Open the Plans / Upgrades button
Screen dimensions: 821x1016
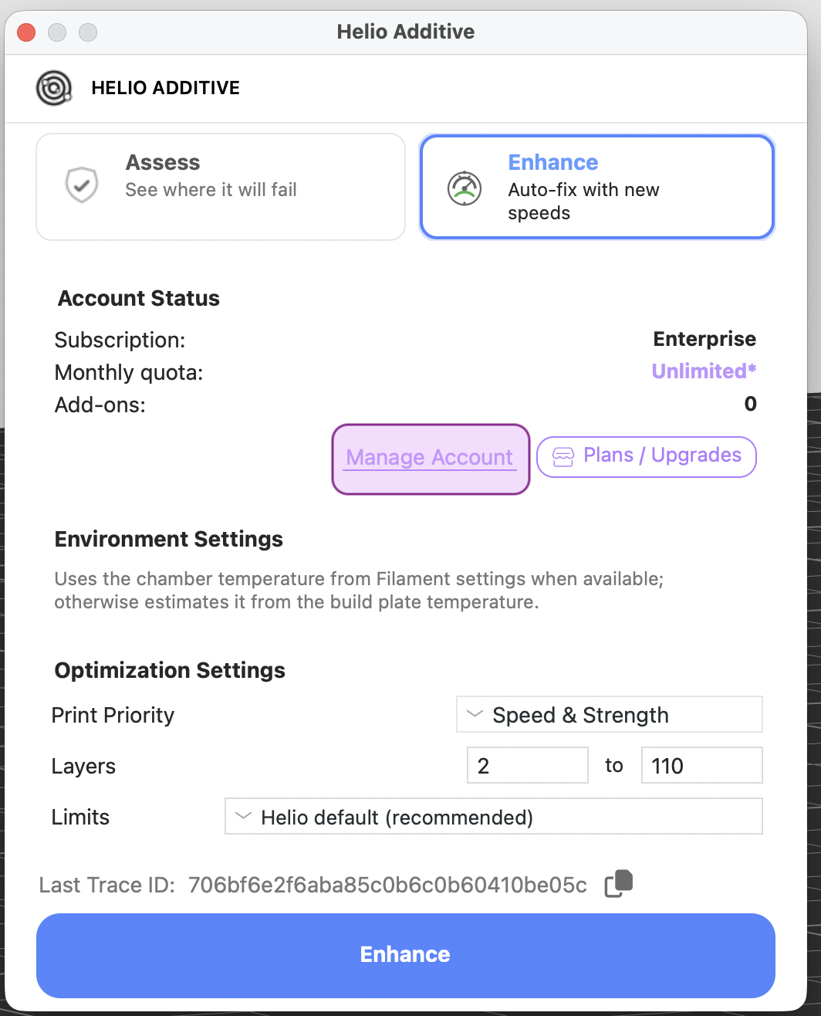click(x=647, y=456)
